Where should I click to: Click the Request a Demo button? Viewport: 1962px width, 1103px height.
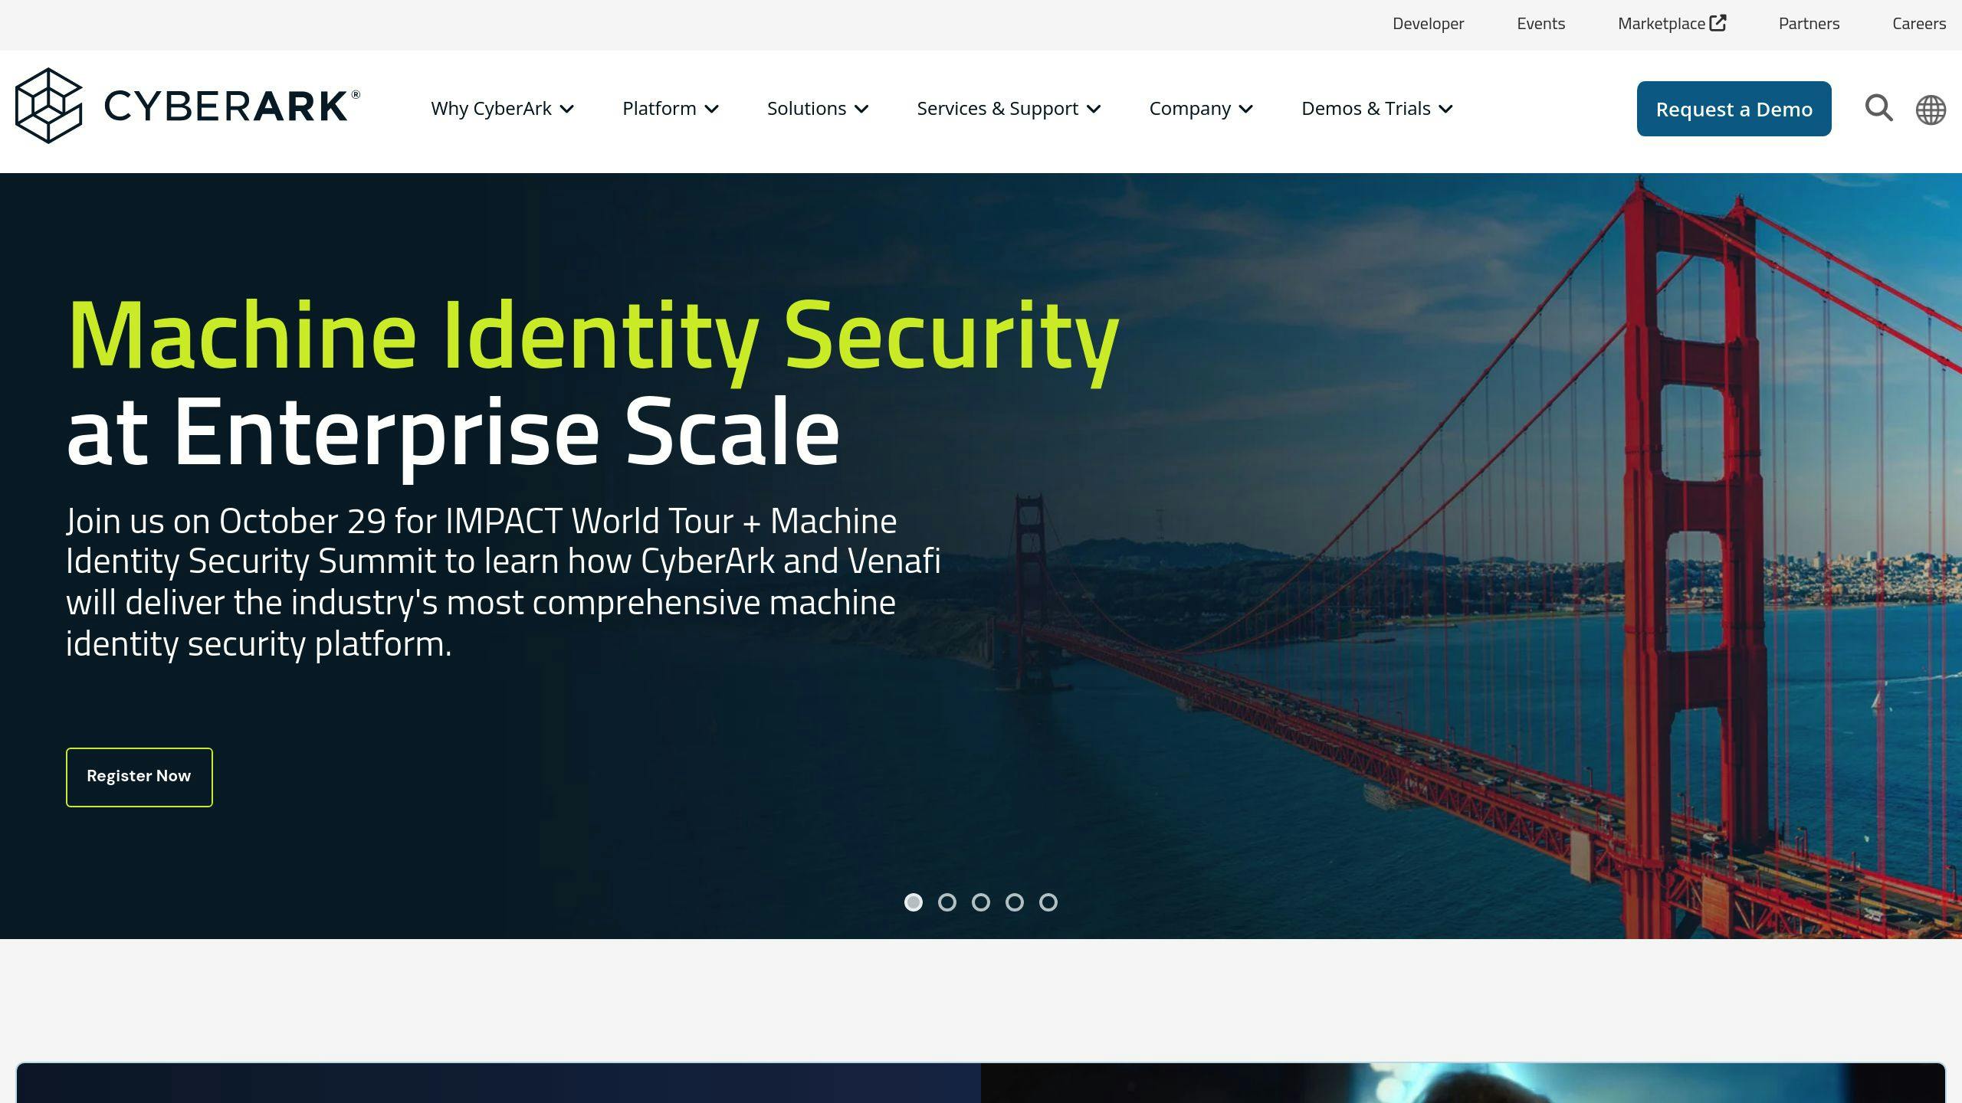coord(1734,109)
